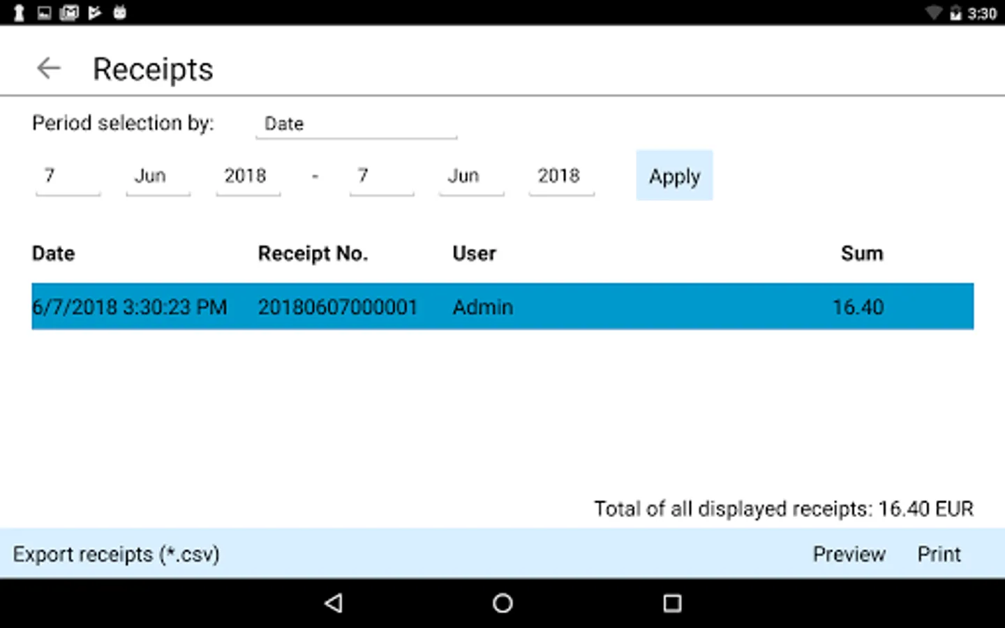Tap the battery icon in status bar
This screenshot has height=628, width=1005.
[955, 13]
